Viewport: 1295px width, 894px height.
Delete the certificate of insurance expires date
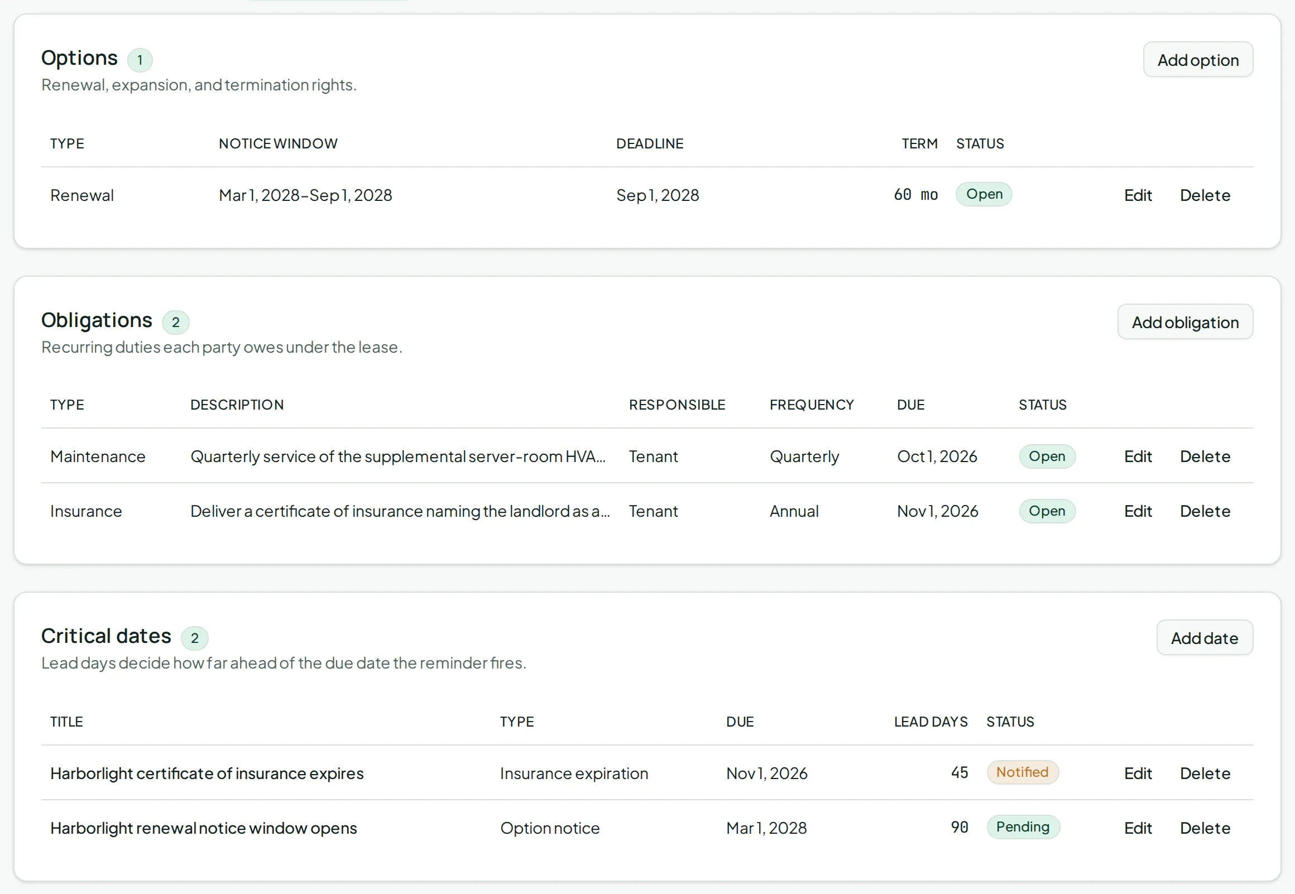pyautogui.click(x=1205, y=773)
